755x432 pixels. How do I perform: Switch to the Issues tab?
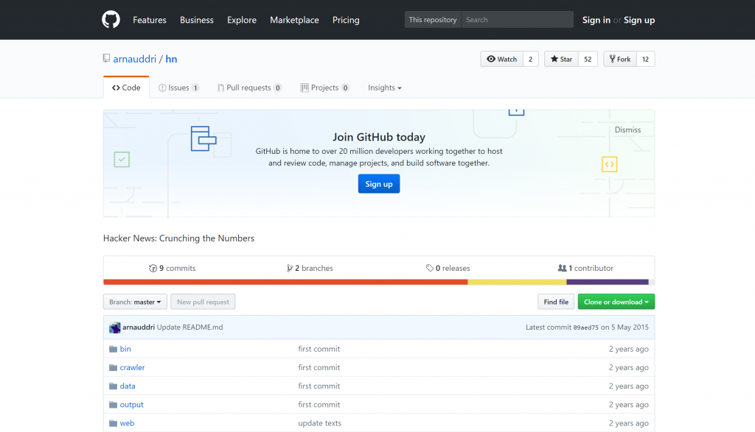[x=178, y=88]
